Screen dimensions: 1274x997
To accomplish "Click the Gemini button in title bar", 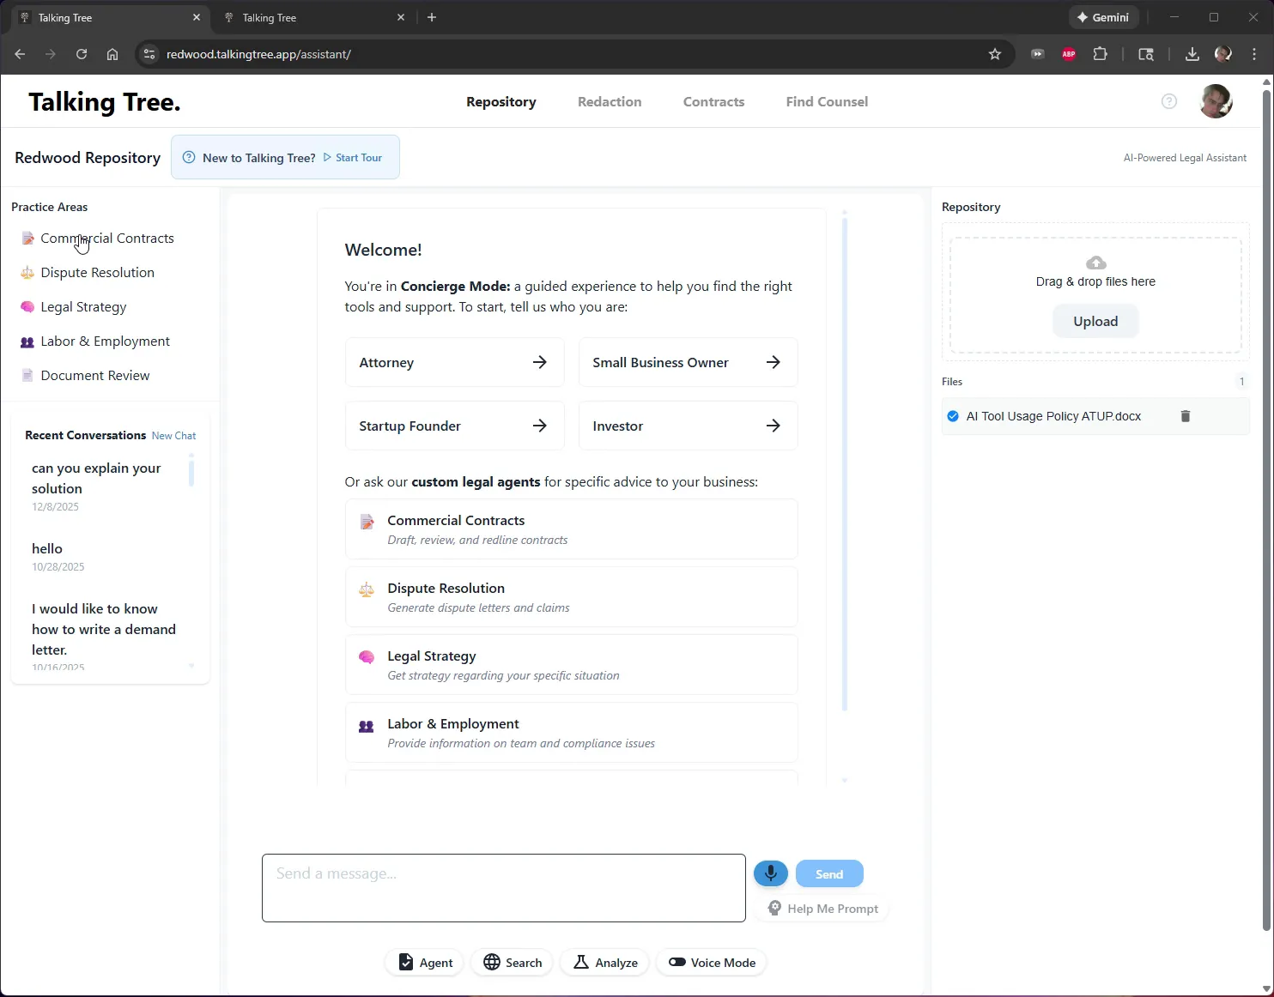I will pos(1103,17).
